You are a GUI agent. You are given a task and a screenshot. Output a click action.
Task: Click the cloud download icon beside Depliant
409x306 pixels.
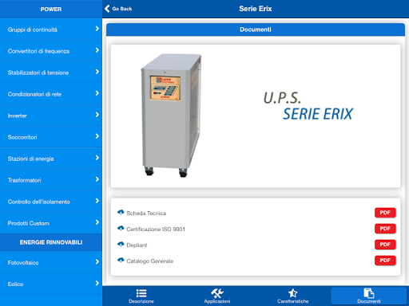pos(121,244)
